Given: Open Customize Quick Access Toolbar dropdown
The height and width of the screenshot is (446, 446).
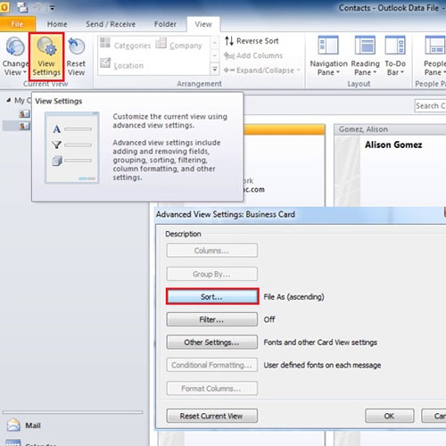Looking at the screenshot, I should pos(52,8).
